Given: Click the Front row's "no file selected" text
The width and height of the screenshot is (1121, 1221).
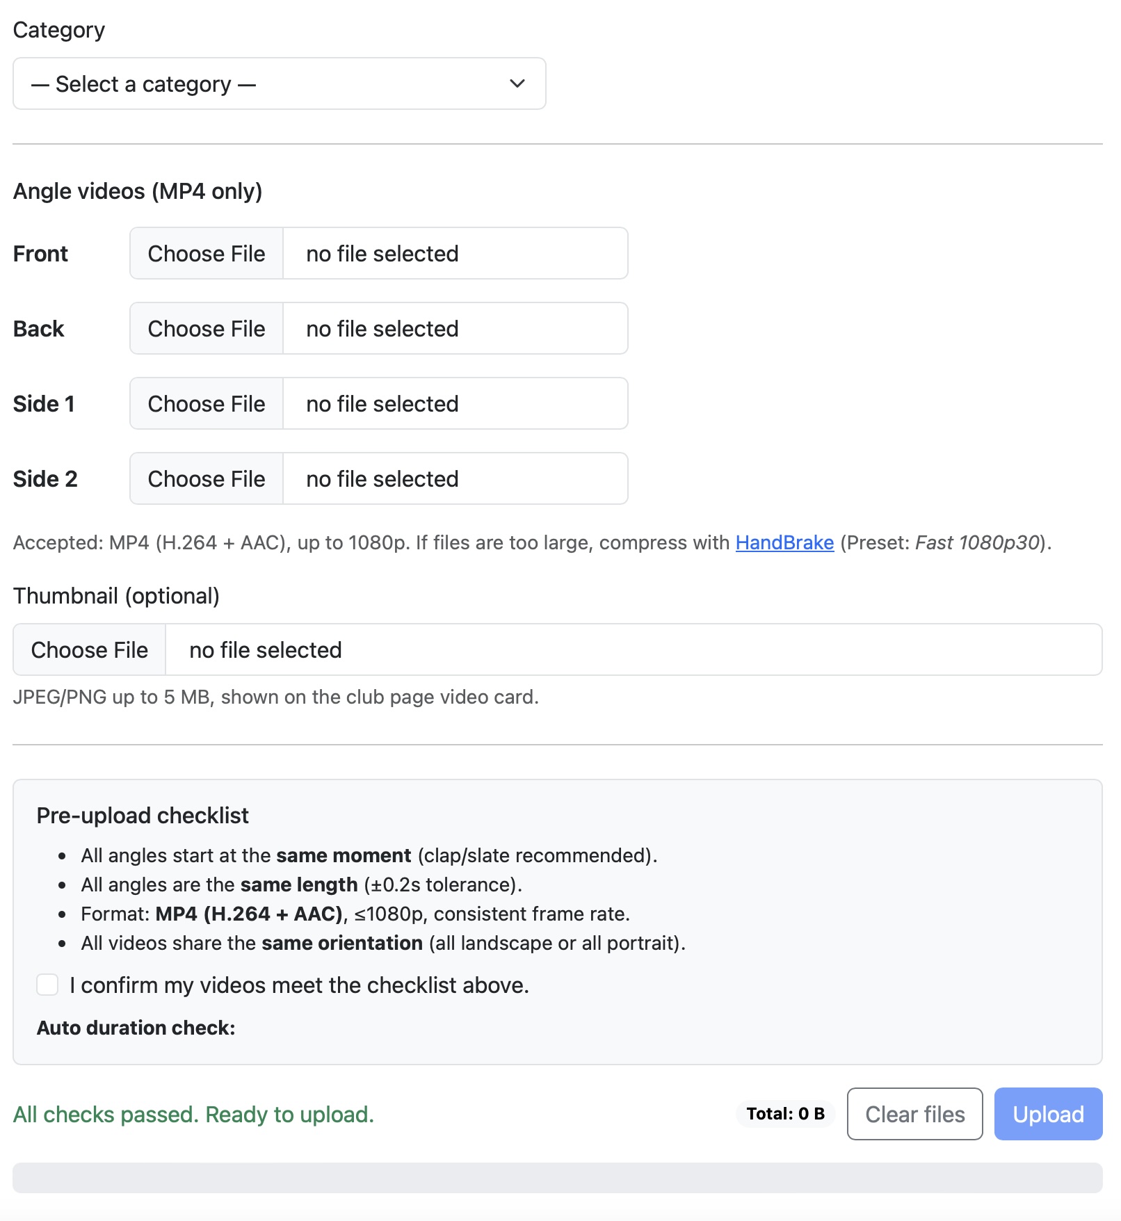Looking at the screenshot, I should [x=382, y=254].
